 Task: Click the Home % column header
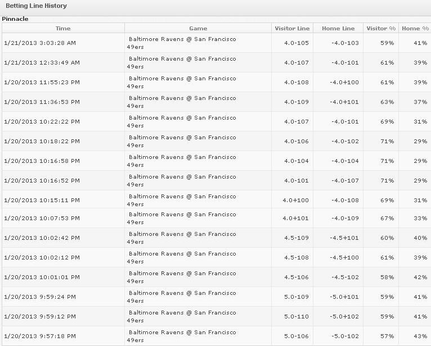pyautogui.click(x=415, y=28)
